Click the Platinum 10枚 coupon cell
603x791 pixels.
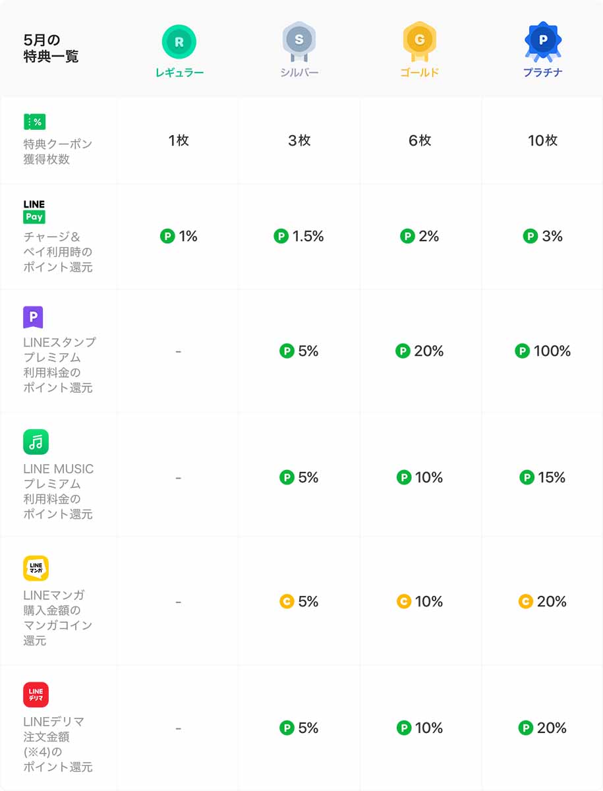[542, 140]
